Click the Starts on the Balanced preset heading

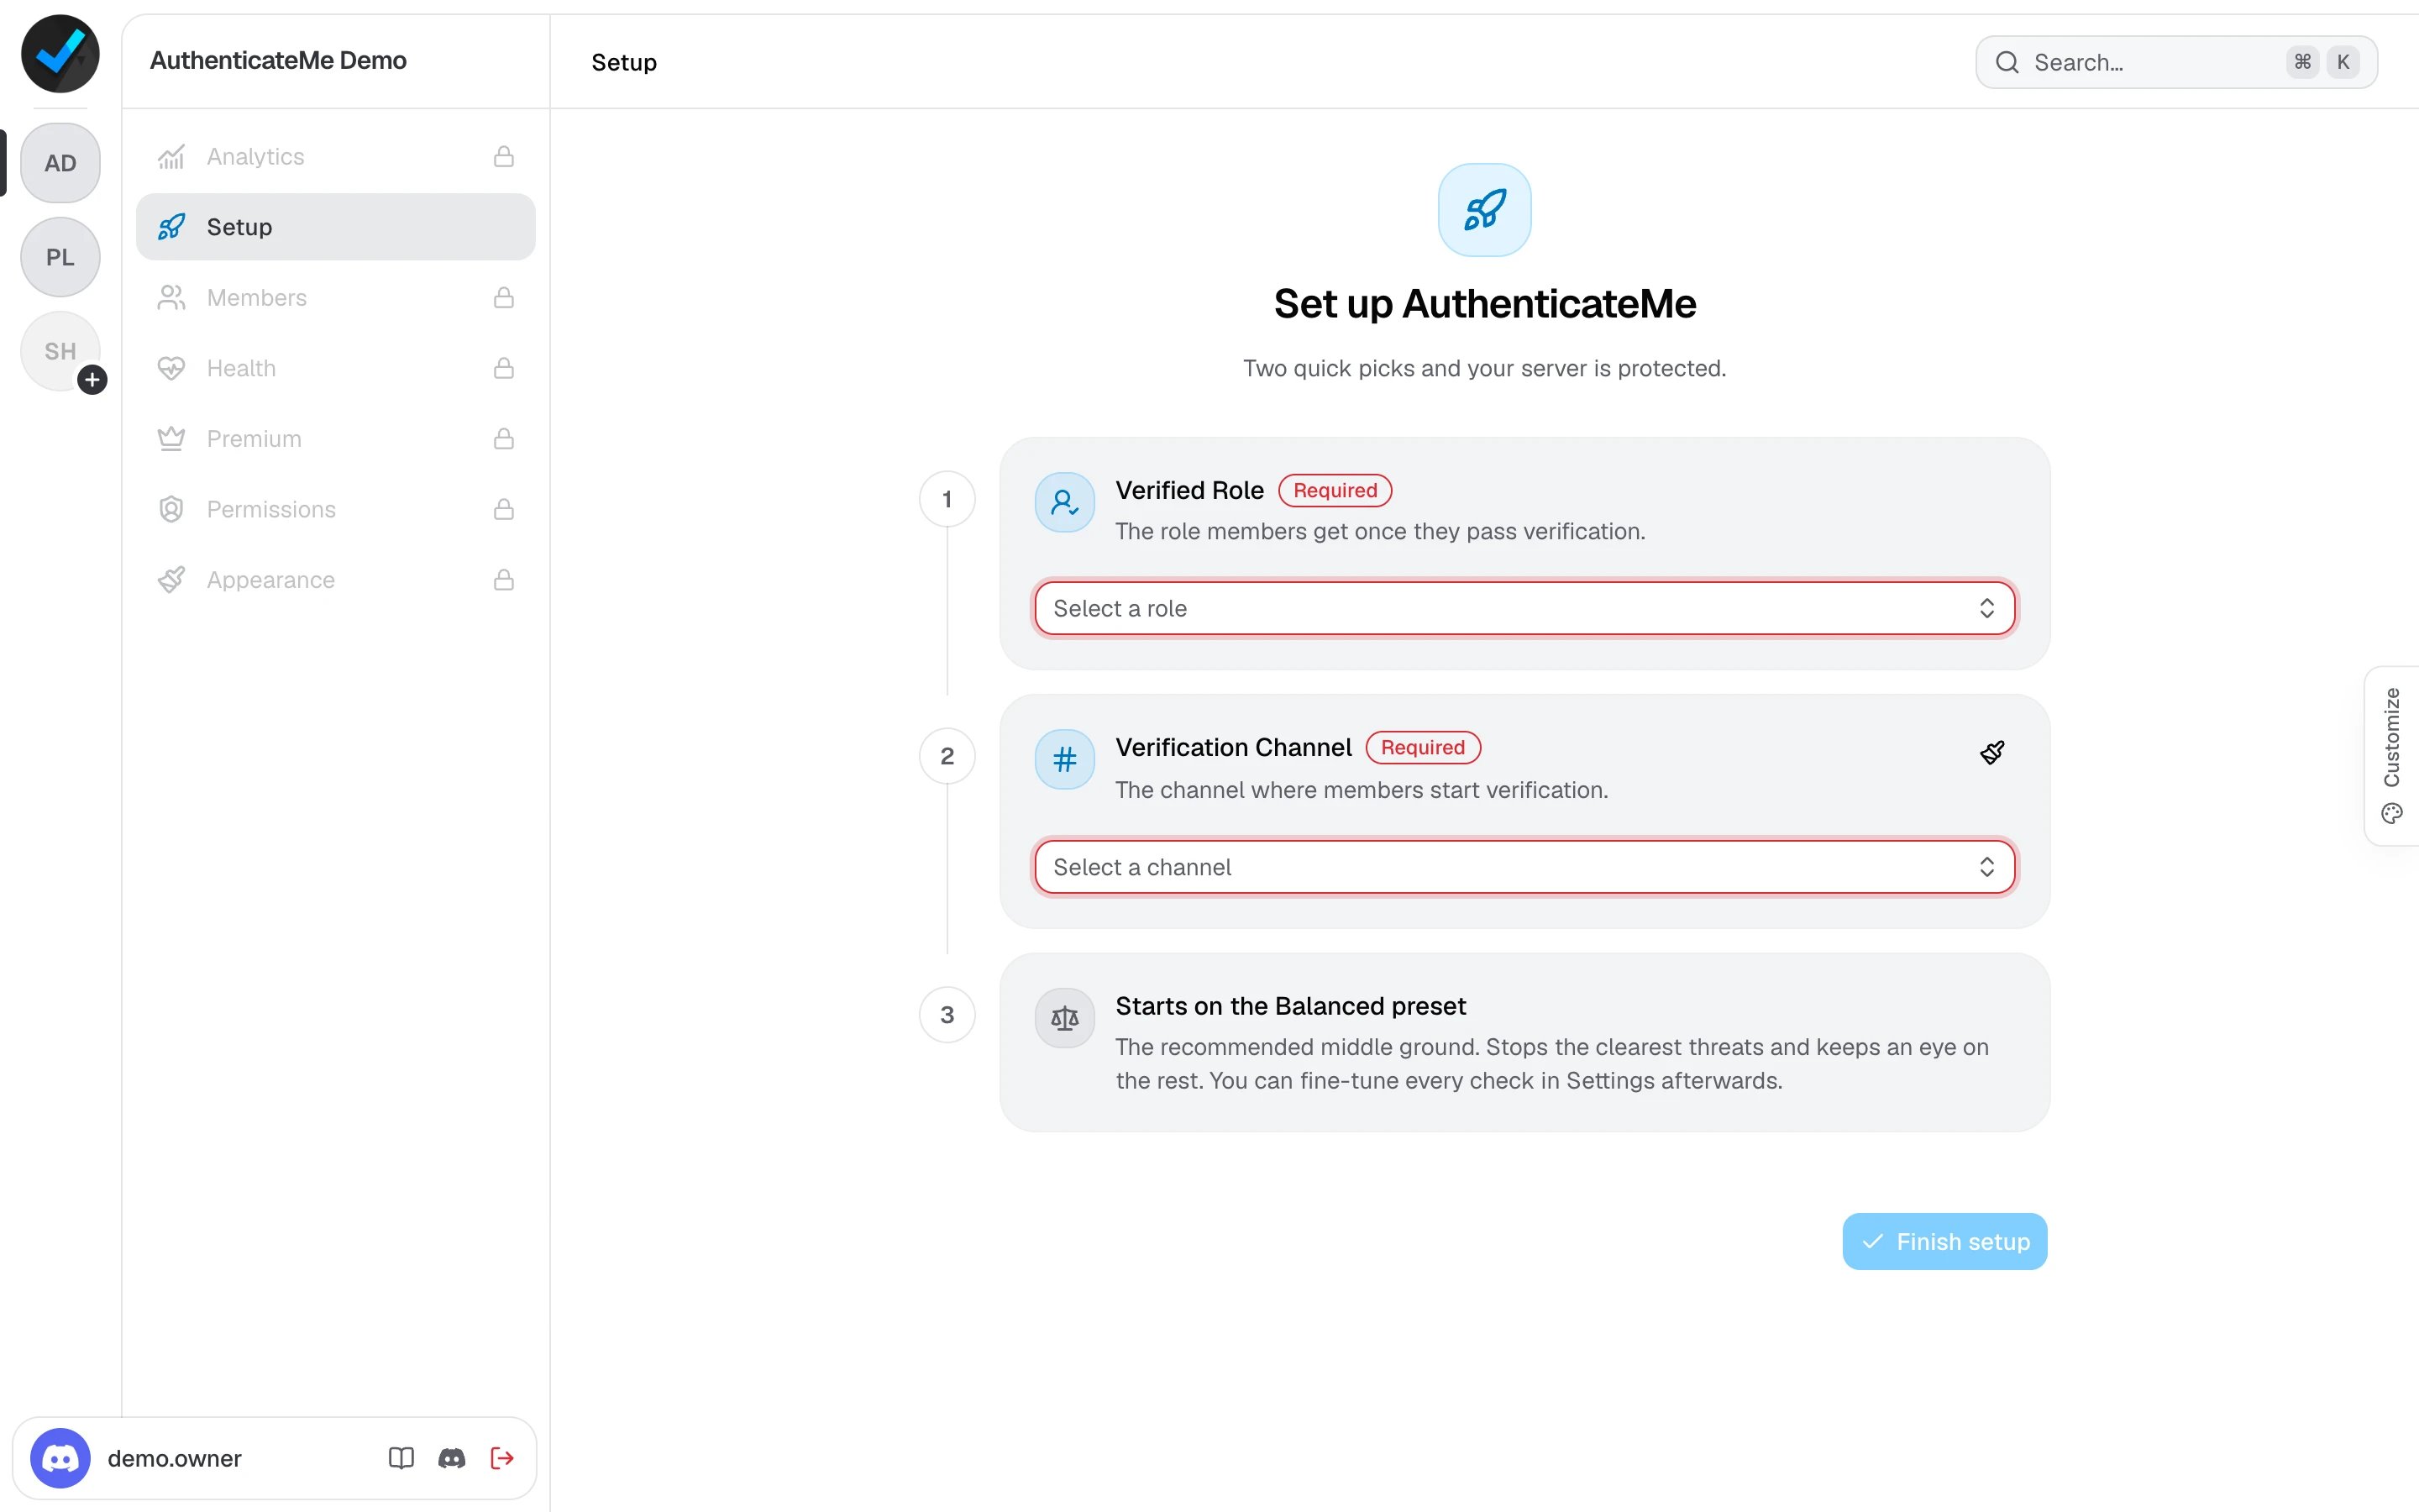[x=1290, y=1006]
